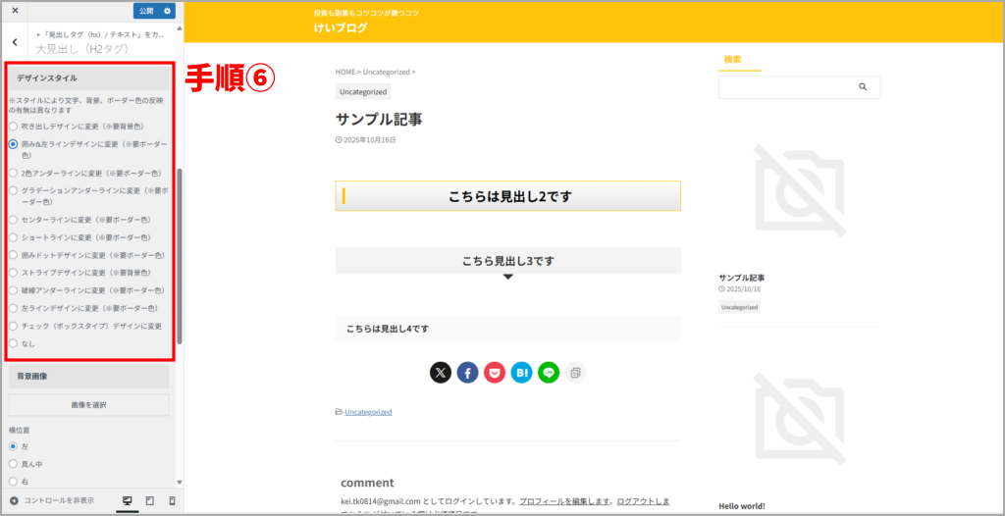1005x516 pixels.
Task: Switch to the mobile preview icon
Action: [x=173, y=500]
